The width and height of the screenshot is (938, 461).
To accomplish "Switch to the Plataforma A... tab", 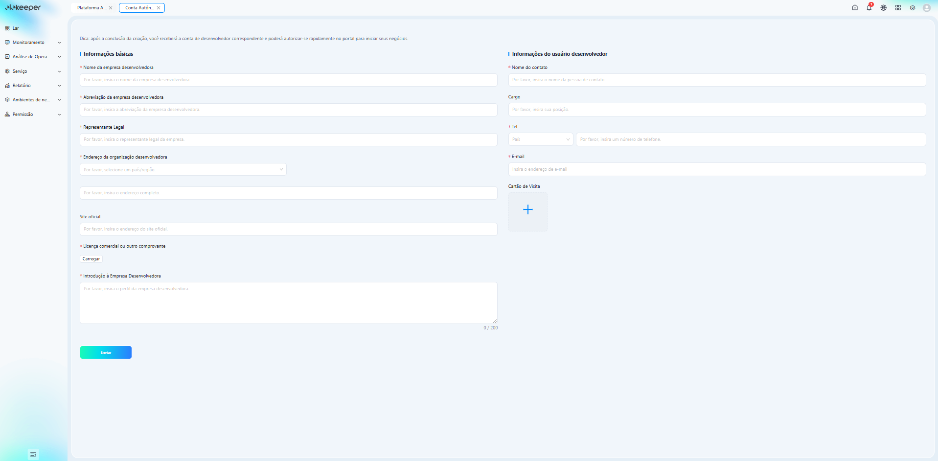I will [92, 8].
